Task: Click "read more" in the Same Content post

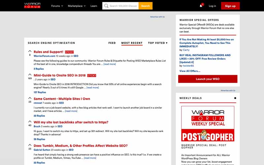Action: coord(71,111)
